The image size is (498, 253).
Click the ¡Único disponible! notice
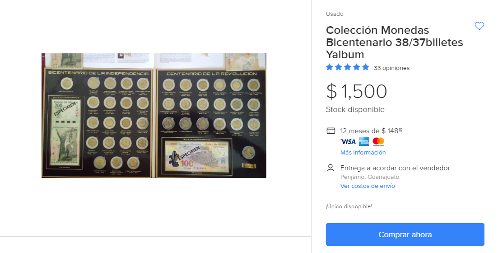[x=349, y=206]
